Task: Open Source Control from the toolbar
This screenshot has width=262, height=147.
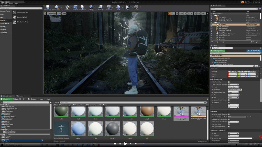Action: (56, 8)
